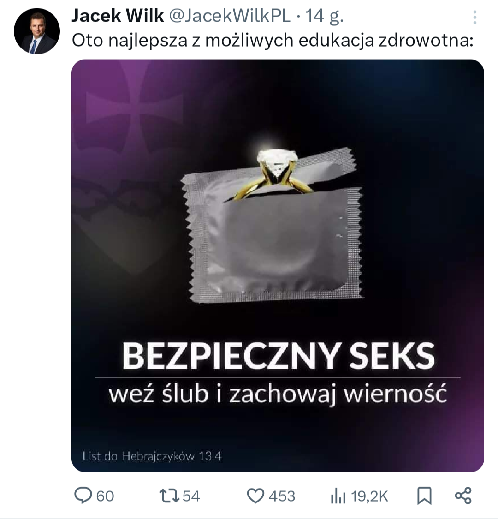This screenshot has height=520, width=498.
Task: Click the weź ślub i zachowaj wierność subtitle
Action: (x=278, y=394)
